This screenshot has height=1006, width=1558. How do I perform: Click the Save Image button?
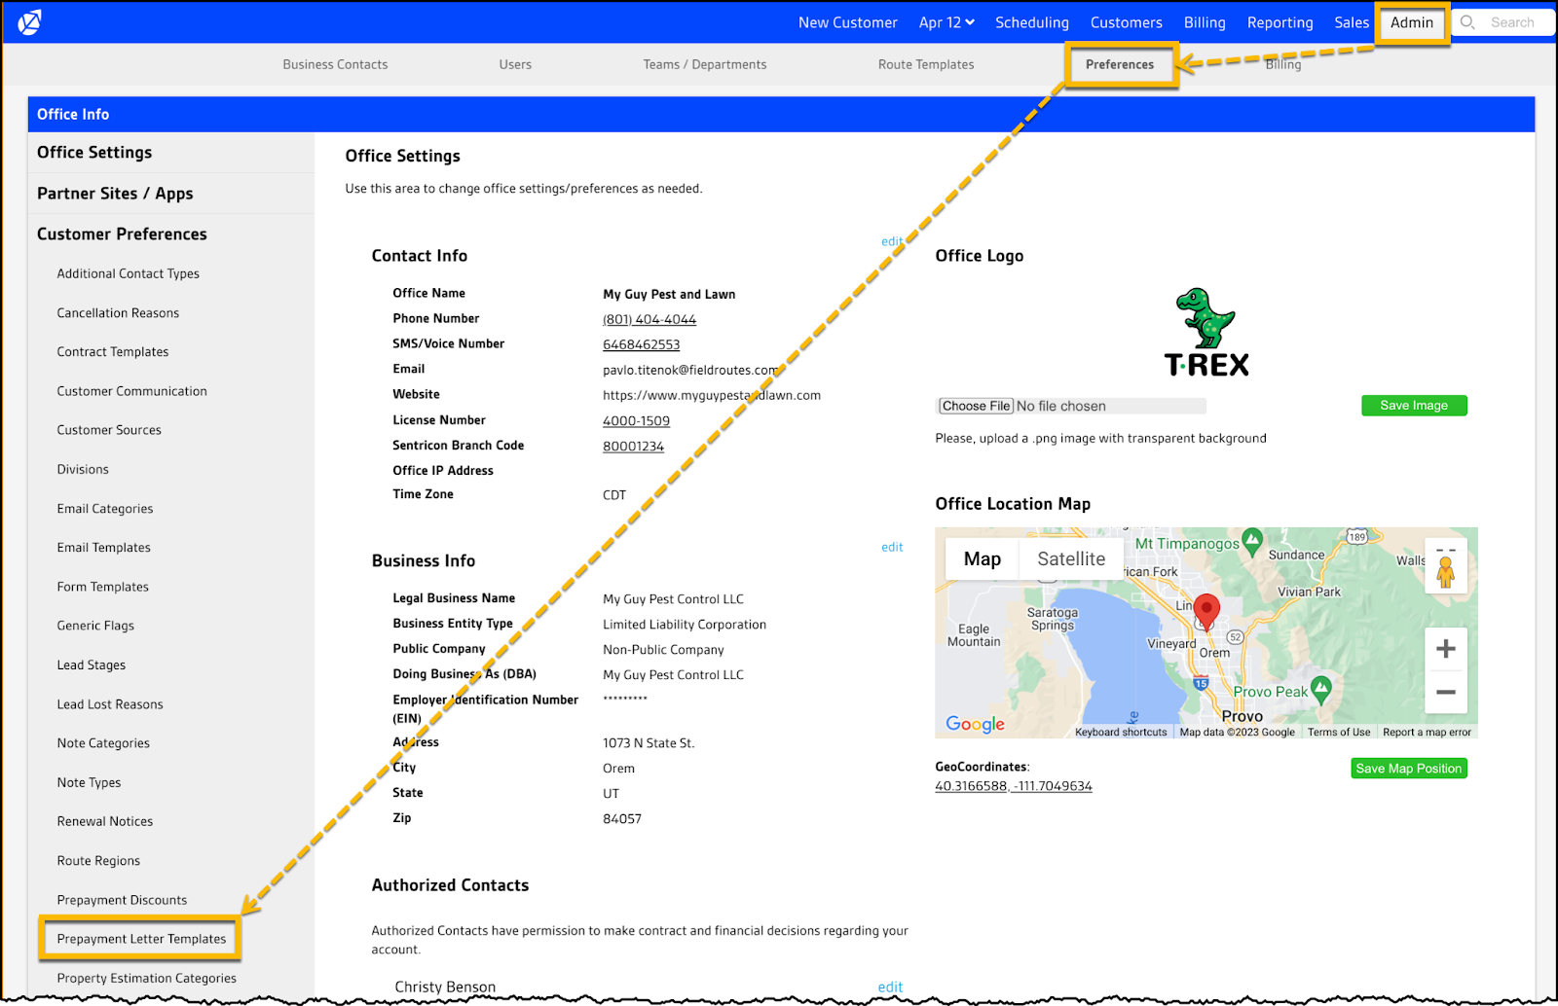(1413, 406)
